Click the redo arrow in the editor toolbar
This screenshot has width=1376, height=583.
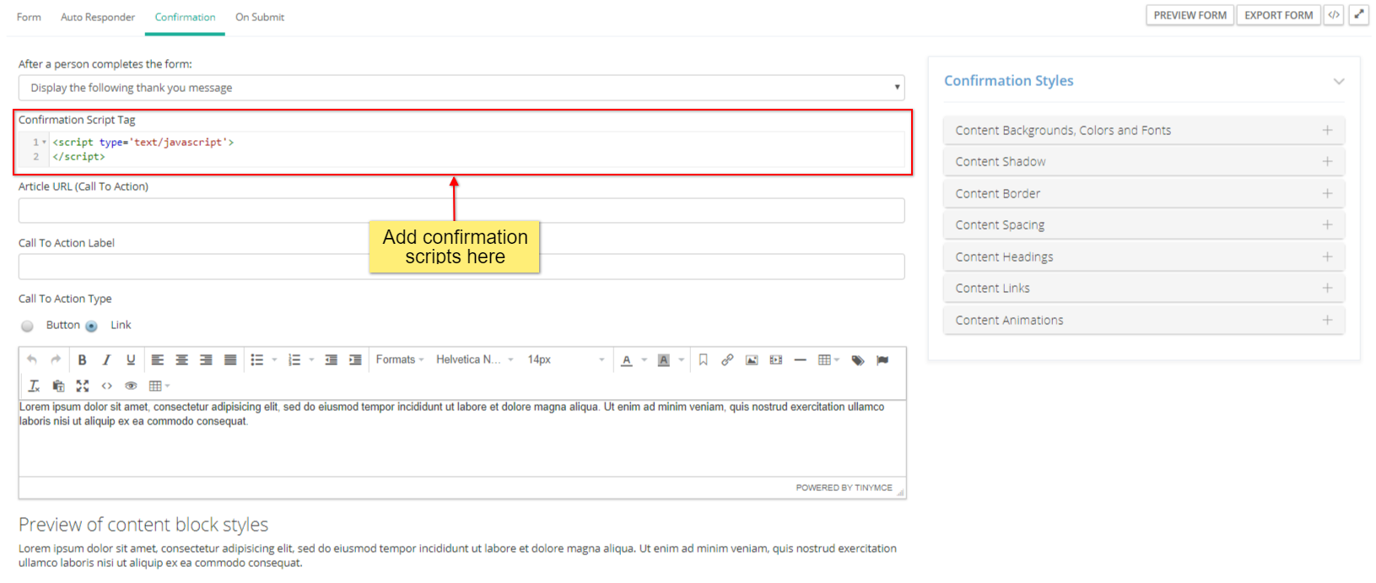56,360
